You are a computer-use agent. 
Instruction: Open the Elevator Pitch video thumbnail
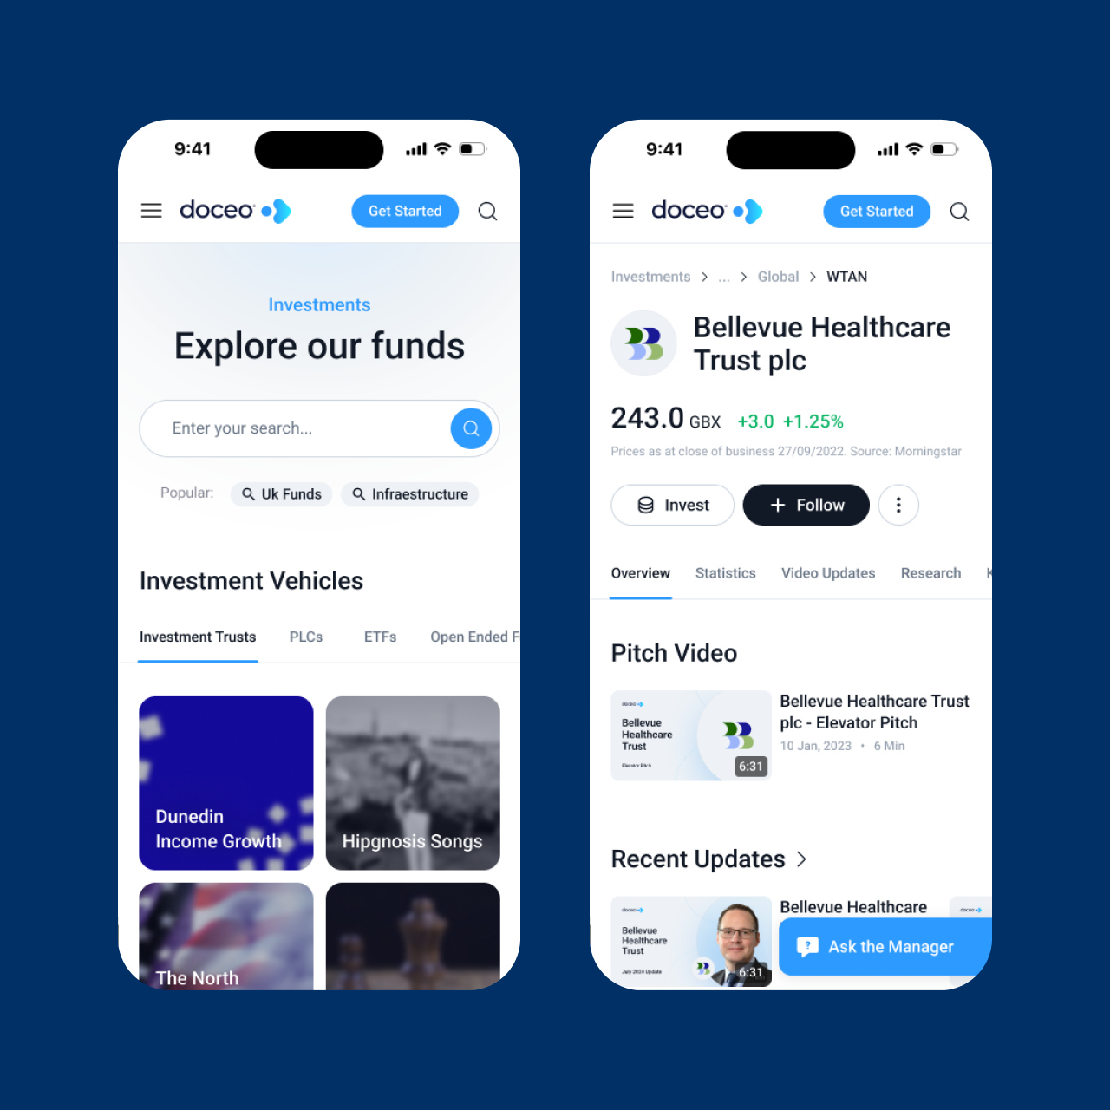(691, 735)
